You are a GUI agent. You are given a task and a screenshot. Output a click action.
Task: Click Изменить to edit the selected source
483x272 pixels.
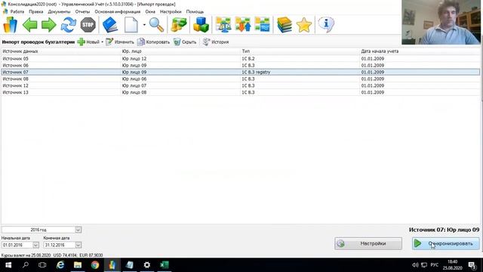point(120,42)
